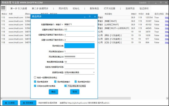Screen dimensions: 169x106
Task: Click the 每批更新商品的数量 field
Action: coord(79,62)
